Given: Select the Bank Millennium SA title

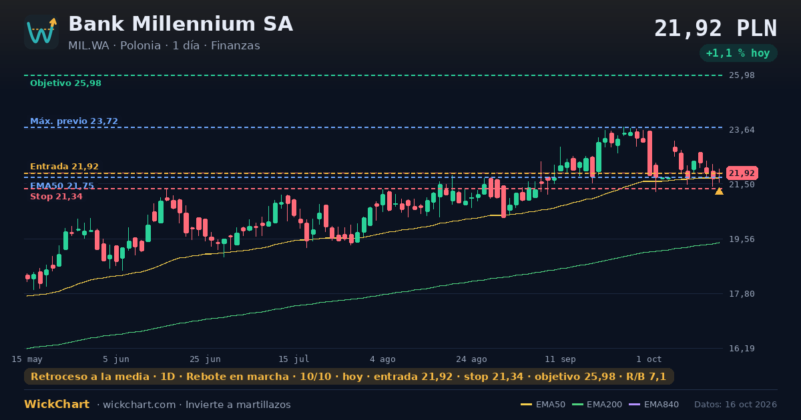Looking at the screenshot, I should click(180, 24).
